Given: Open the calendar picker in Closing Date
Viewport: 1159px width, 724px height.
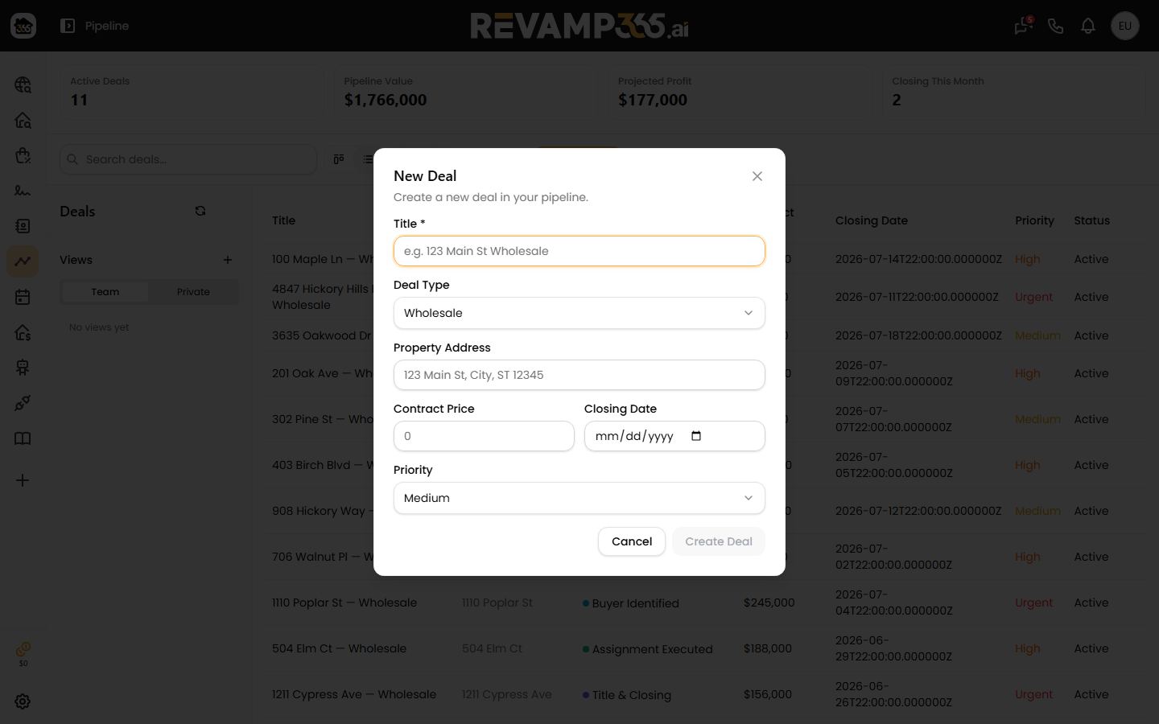Looking at the screenshot, I should [x=696, y=436].
